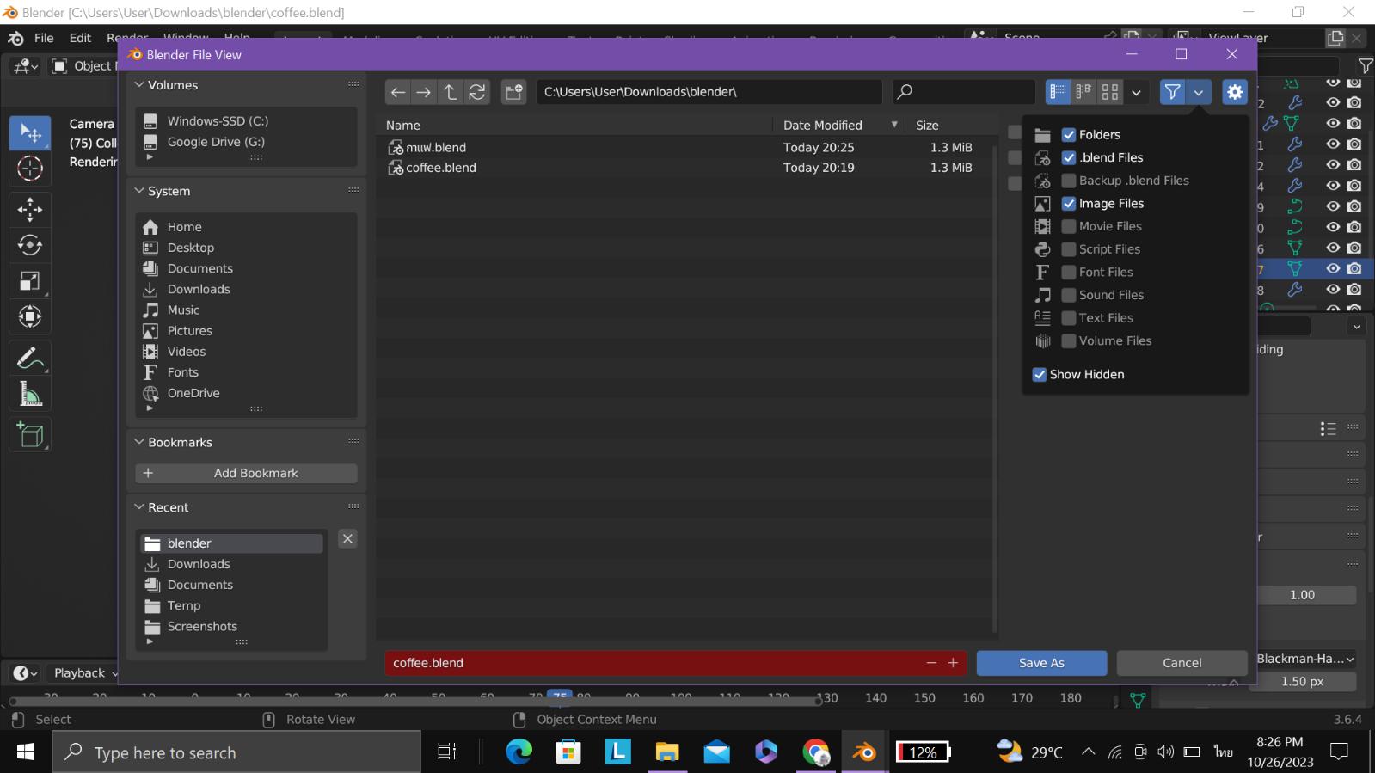Click the file path input field
This screenshot has width=1375, height=773.
pyautogui.click(x=709, y=92)
